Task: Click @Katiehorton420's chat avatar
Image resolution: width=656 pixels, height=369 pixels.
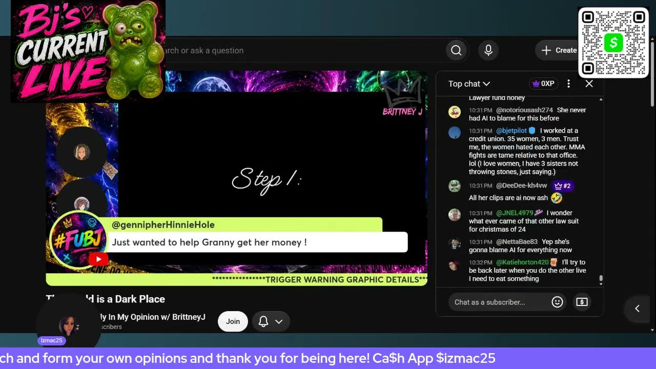Action: tap(455, 264)
